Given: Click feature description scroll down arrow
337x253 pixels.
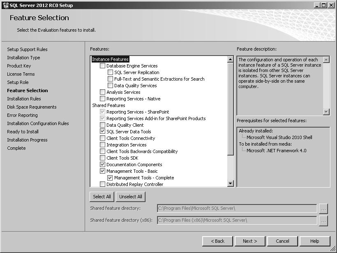Looking at the screenshot, I should 326,111.
